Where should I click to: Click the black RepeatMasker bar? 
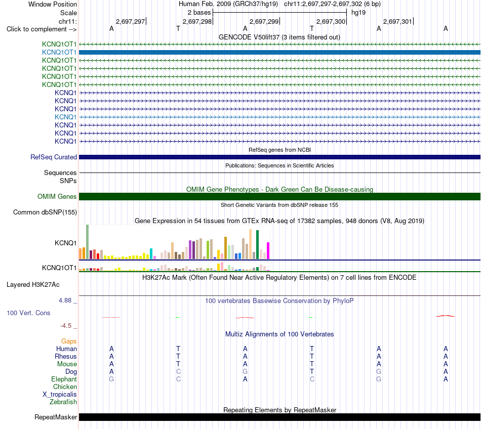pos(280,417)
